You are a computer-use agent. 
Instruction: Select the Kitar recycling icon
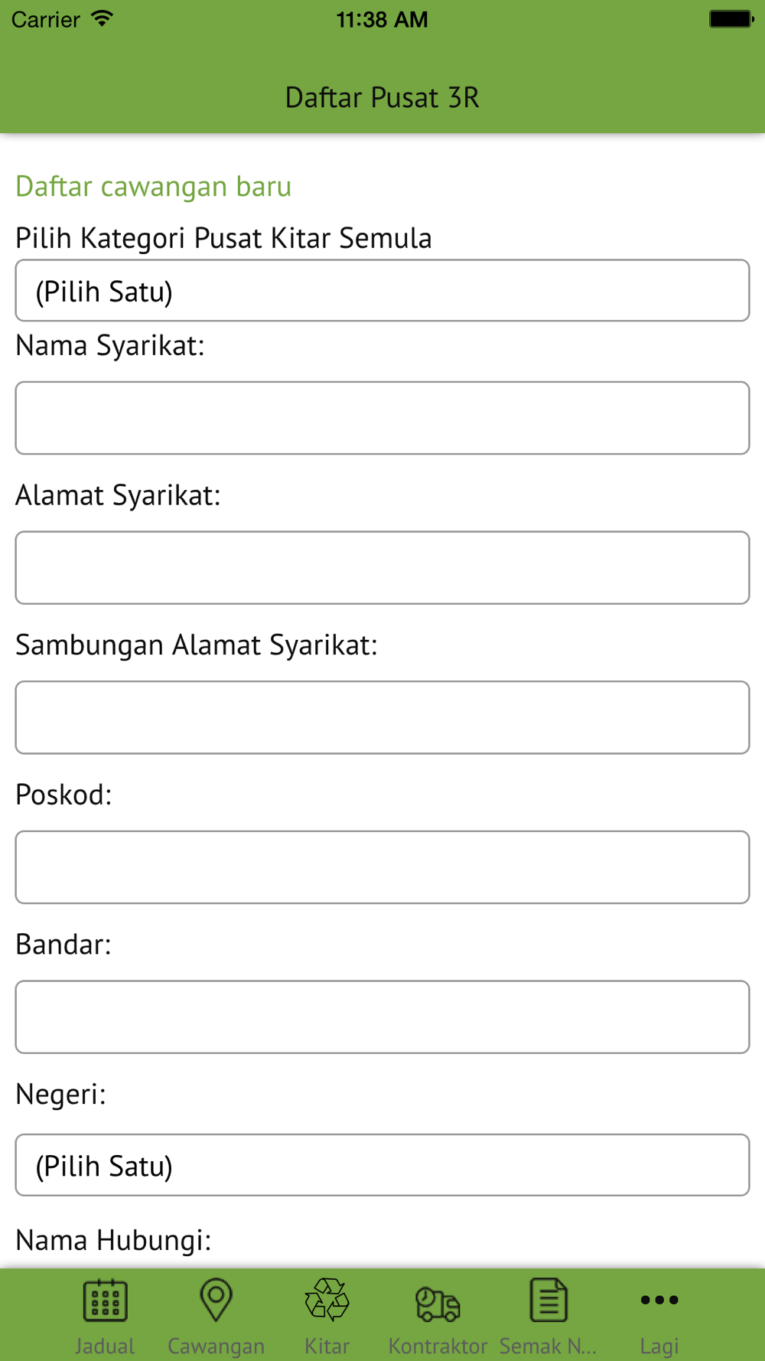(x=327, y=1300)
